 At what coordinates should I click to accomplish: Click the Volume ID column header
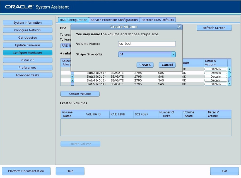97,114
